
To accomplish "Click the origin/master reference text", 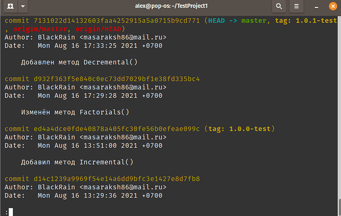I will pos(40,29).
